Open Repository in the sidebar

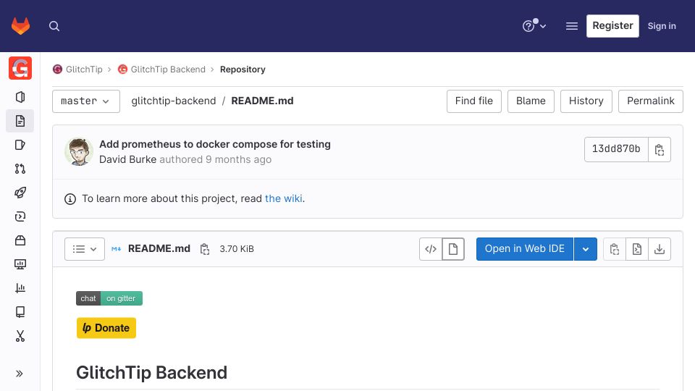coord(20,121)
